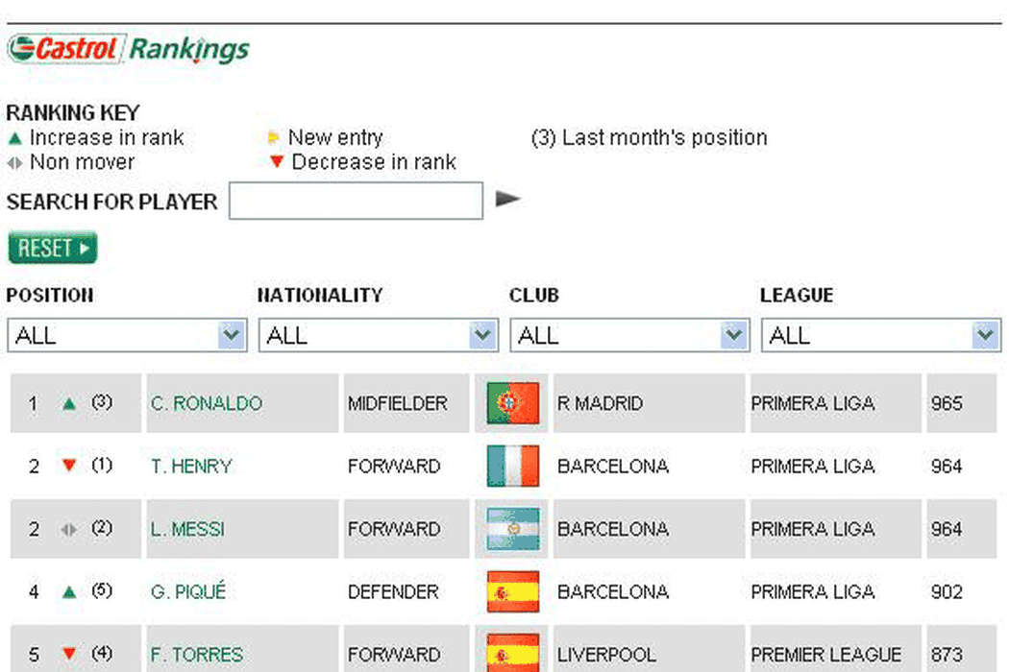Click Portugal flag in C. Ronaldo row
The width and height of the screenshot is (1009, 672).
pos(513,403)
